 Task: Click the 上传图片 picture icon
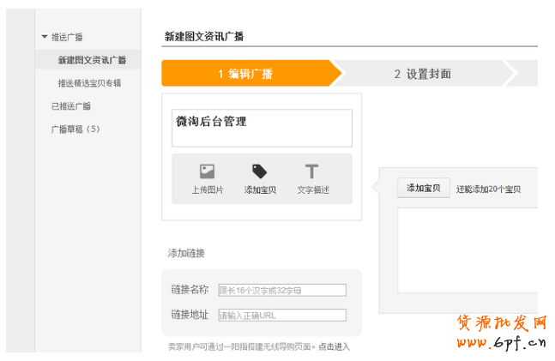pyautogui.click(x=207, y=171)
